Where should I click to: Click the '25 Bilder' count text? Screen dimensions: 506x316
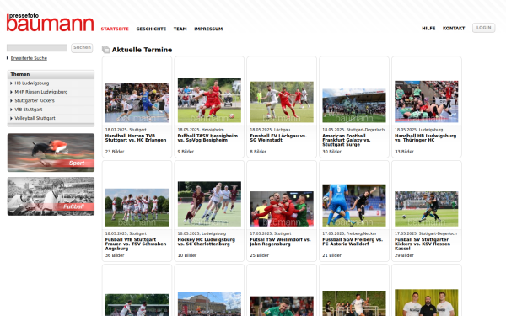260,255
